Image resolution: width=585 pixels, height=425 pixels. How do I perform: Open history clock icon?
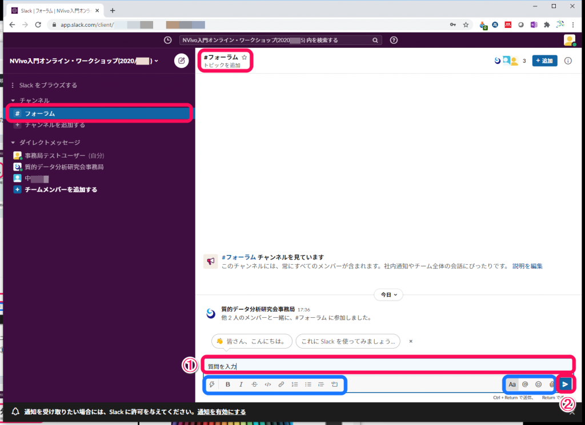click(x=168, y=41)
